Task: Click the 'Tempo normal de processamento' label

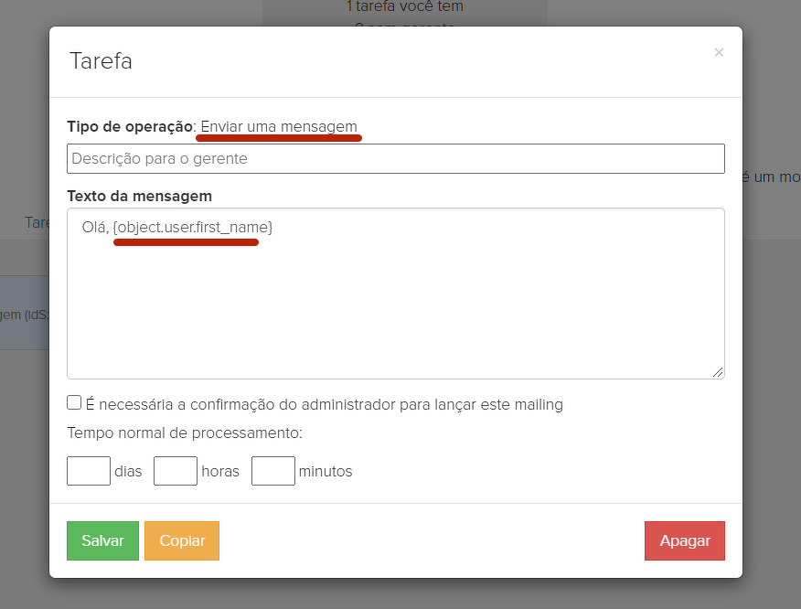Action: click(184, 433)
